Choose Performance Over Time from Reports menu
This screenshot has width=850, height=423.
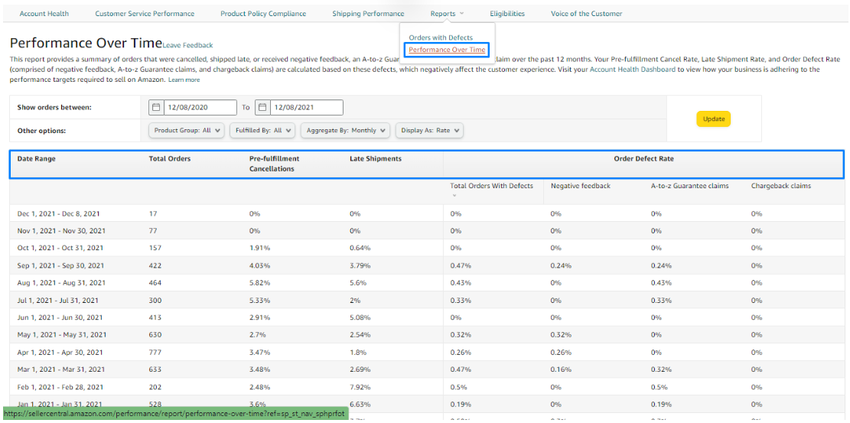pos(447,50)
